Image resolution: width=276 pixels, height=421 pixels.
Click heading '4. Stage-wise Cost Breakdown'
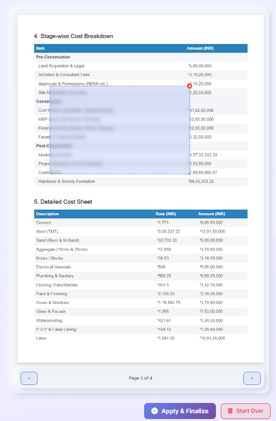pos(74,36)
